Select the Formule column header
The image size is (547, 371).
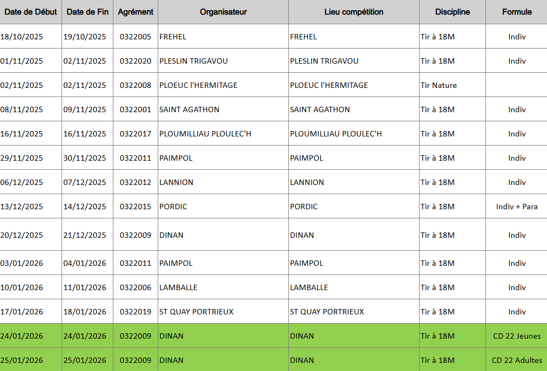(x=517, y=12)
